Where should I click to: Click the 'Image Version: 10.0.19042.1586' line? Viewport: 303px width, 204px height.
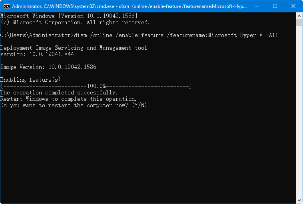click(48, 67)
